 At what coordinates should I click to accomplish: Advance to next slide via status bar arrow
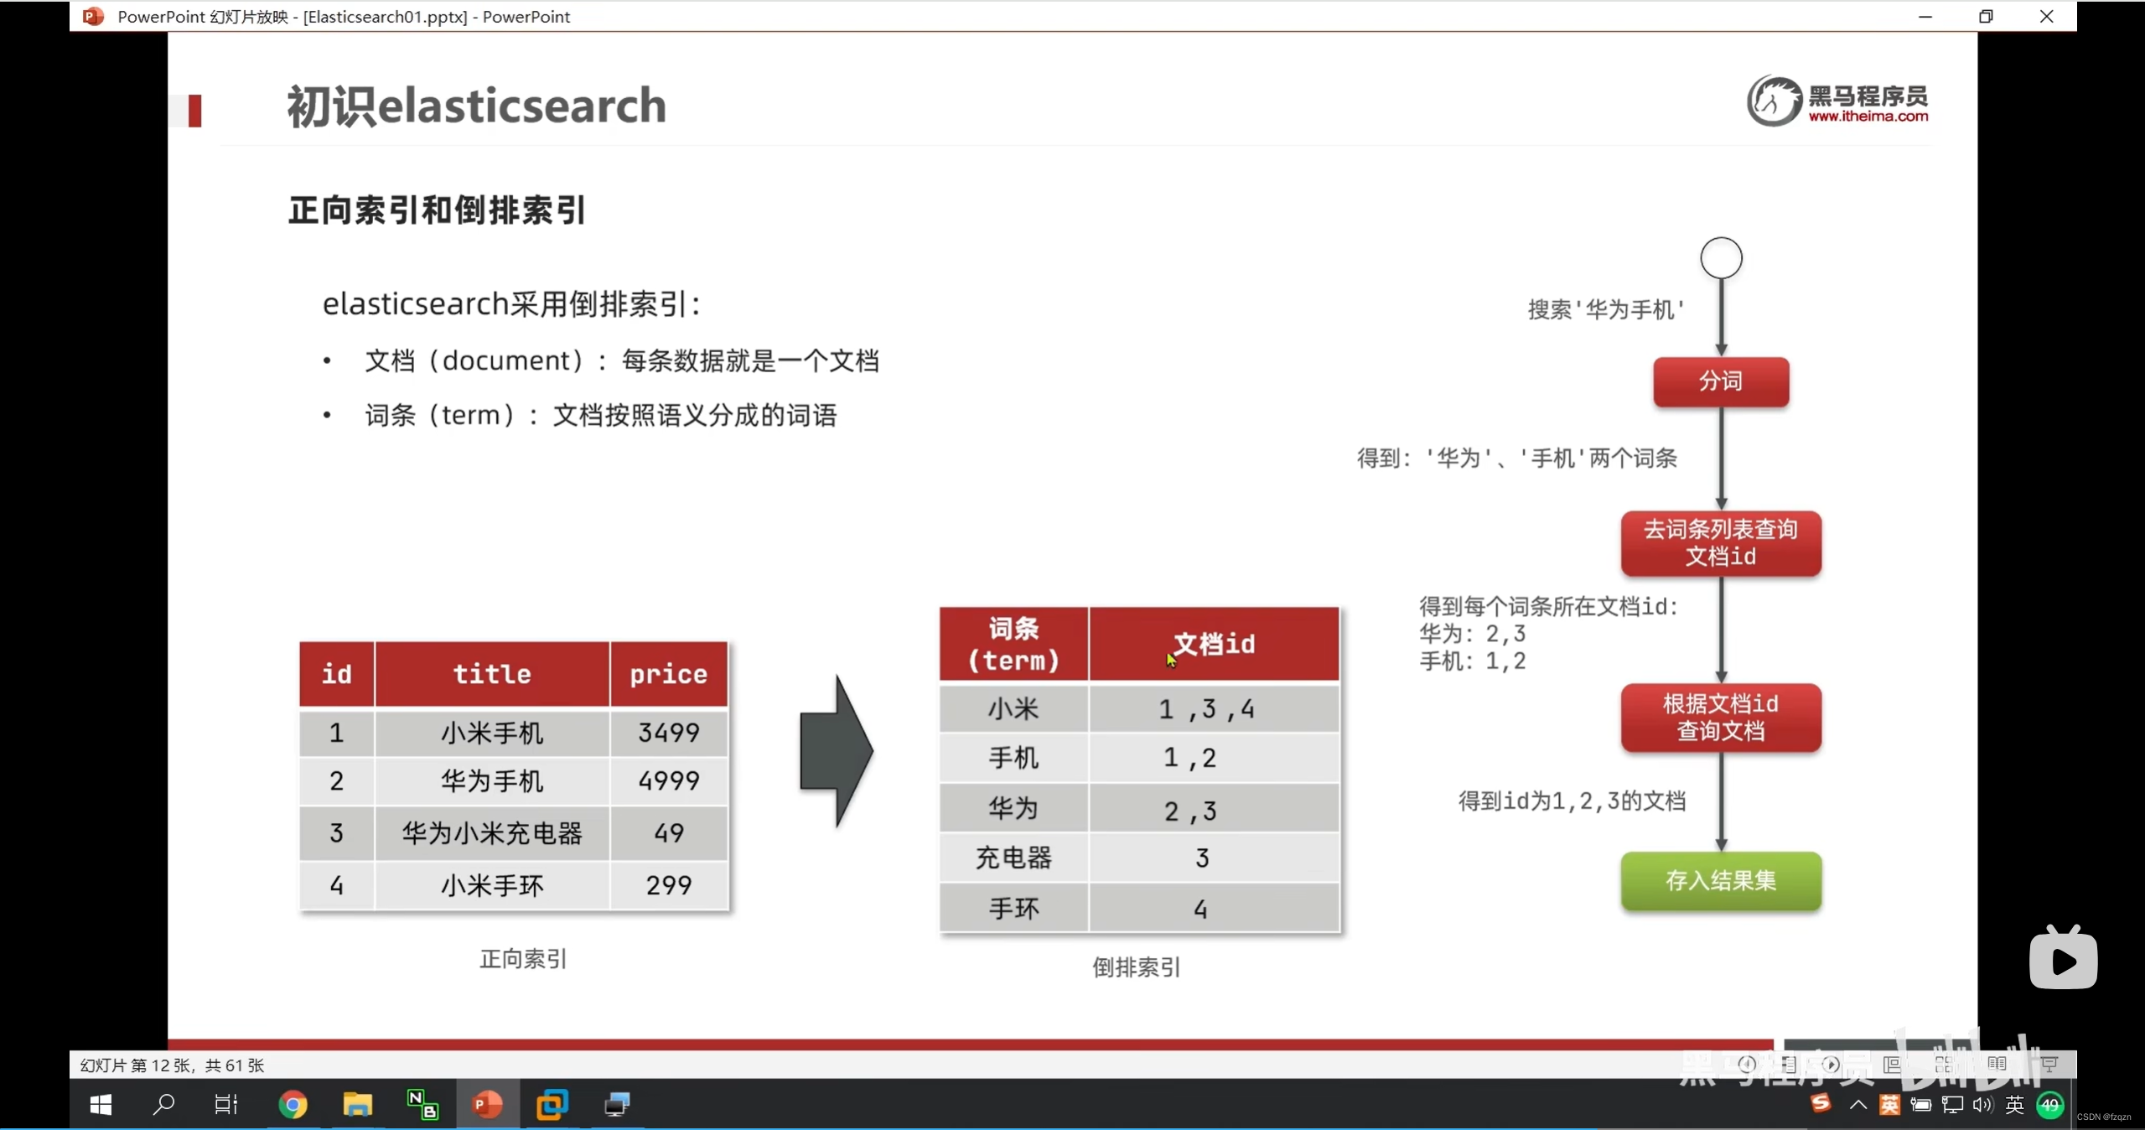tap(1832, 1065)
